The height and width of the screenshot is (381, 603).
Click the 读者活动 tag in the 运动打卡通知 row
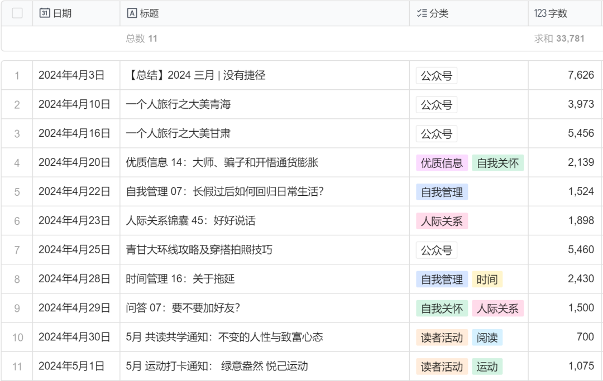point(442,367)
